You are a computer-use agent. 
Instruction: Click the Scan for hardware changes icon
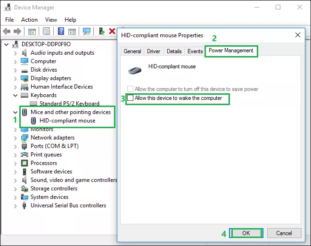click(x=87, y=31)
